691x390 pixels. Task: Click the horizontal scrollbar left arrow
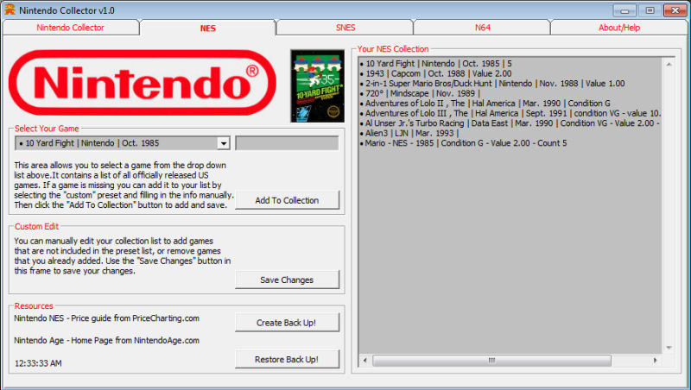tap(365, 360)
